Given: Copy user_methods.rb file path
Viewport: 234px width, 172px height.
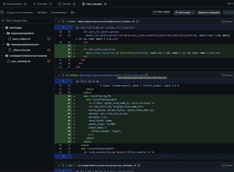Looking at the screenshot, I should point(138,165).
